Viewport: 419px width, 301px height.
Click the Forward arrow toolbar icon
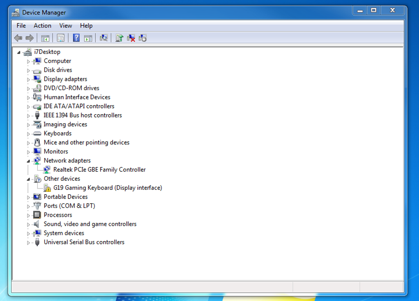point(30,38)
